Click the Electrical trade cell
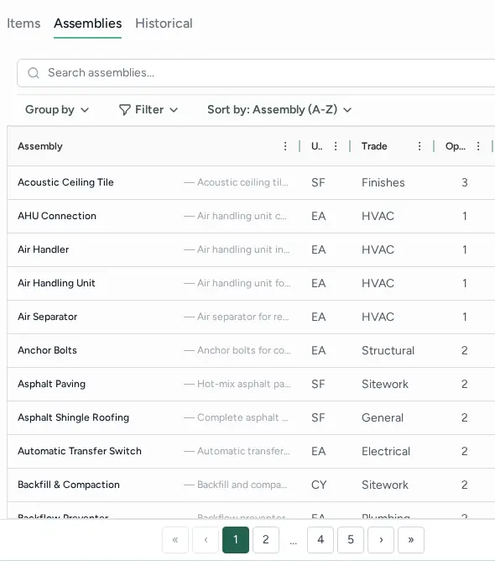This screenshot has width=495, height=561. click(386, 451)
